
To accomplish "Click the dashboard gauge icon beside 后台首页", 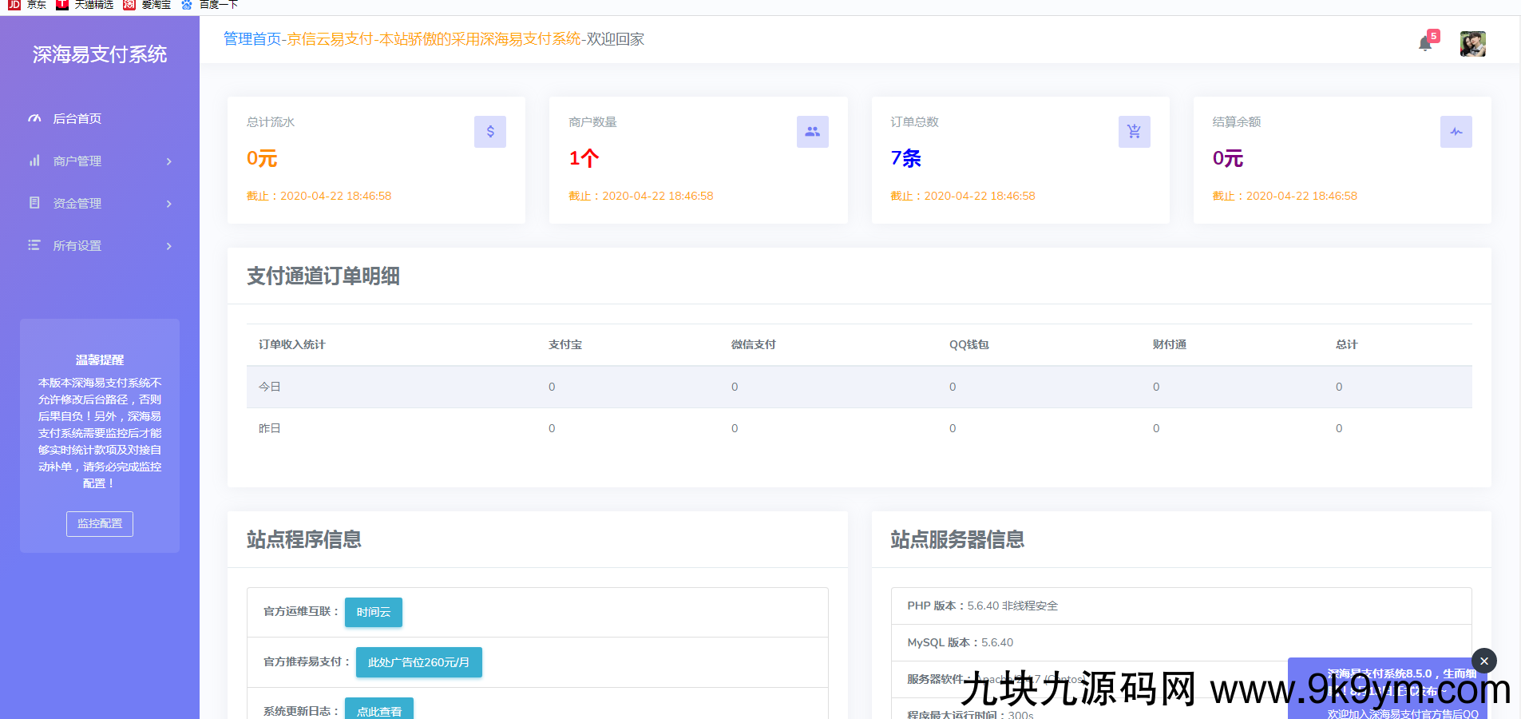I will [34, 118].
